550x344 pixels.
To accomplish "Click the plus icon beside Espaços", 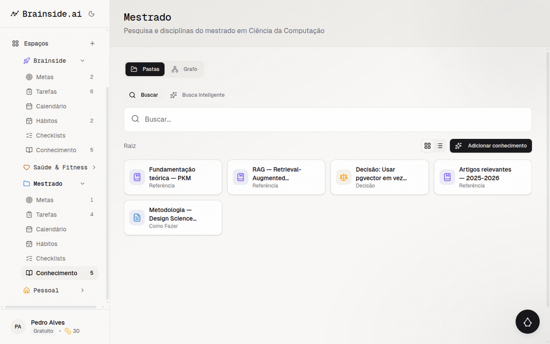I will (92, 44).
